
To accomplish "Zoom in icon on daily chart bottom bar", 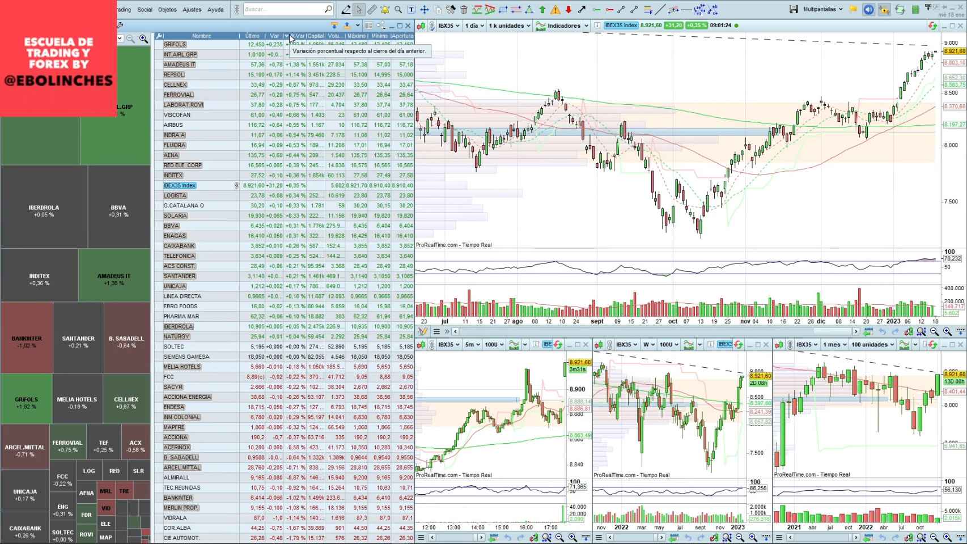I will coord(947,331).
